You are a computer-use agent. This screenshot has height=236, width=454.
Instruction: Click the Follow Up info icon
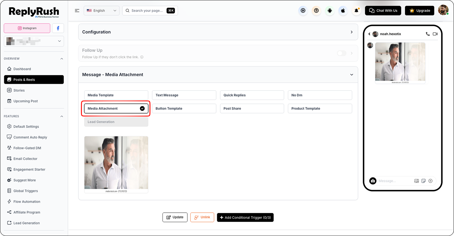click(x=142, y=57)
